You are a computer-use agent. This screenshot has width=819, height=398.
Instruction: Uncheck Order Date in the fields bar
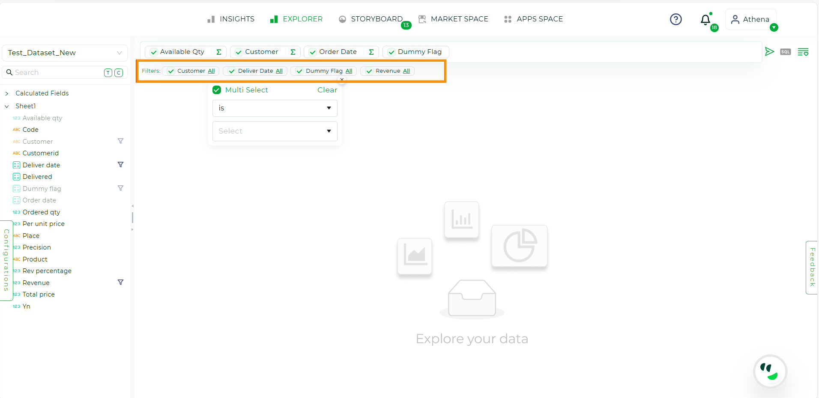(312, 52)
